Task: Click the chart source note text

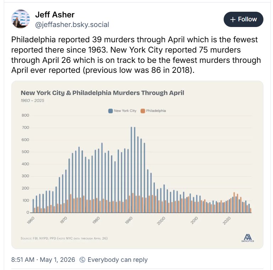Action: coord(64,238)
